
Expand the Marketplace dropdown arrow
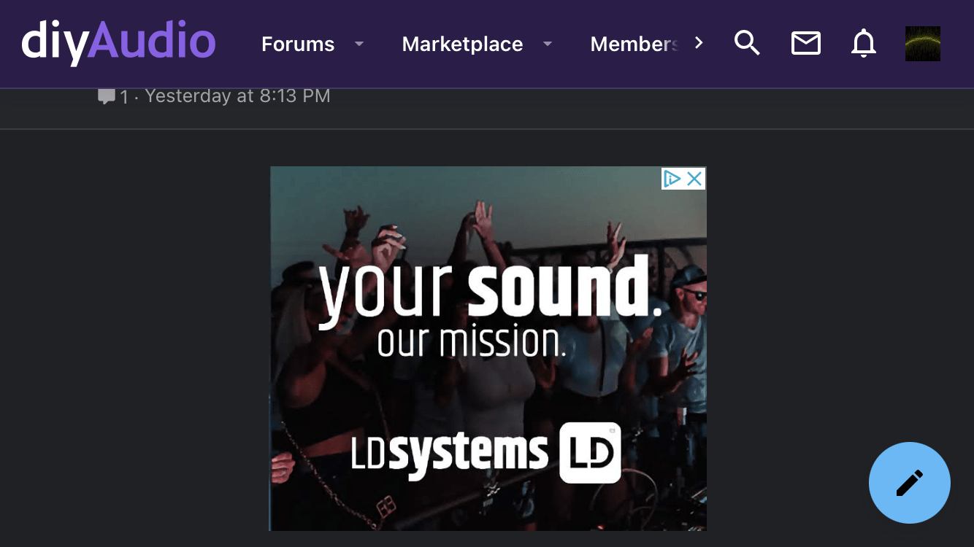tap(548, 44)
